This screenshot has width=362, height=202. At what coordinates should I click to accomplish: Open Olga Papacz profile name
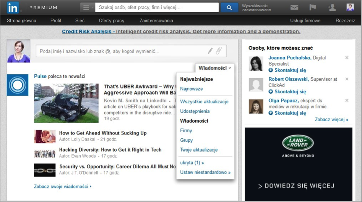[x=284, y=101]
